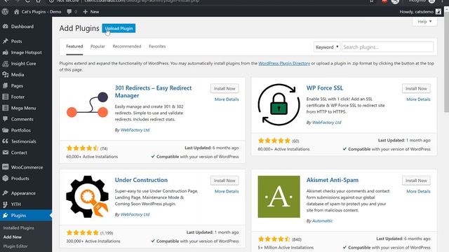Click the browser bookmark star icon
449x252 pixels.
pos(371,1)
